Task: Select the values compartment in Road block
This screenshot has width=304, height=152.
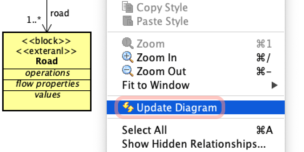Action: (47, 100)
